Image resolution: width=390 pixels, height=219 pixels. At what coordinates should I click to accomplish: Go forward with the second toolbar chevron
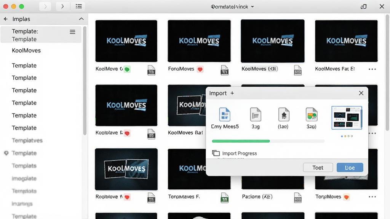click(62, 6)
